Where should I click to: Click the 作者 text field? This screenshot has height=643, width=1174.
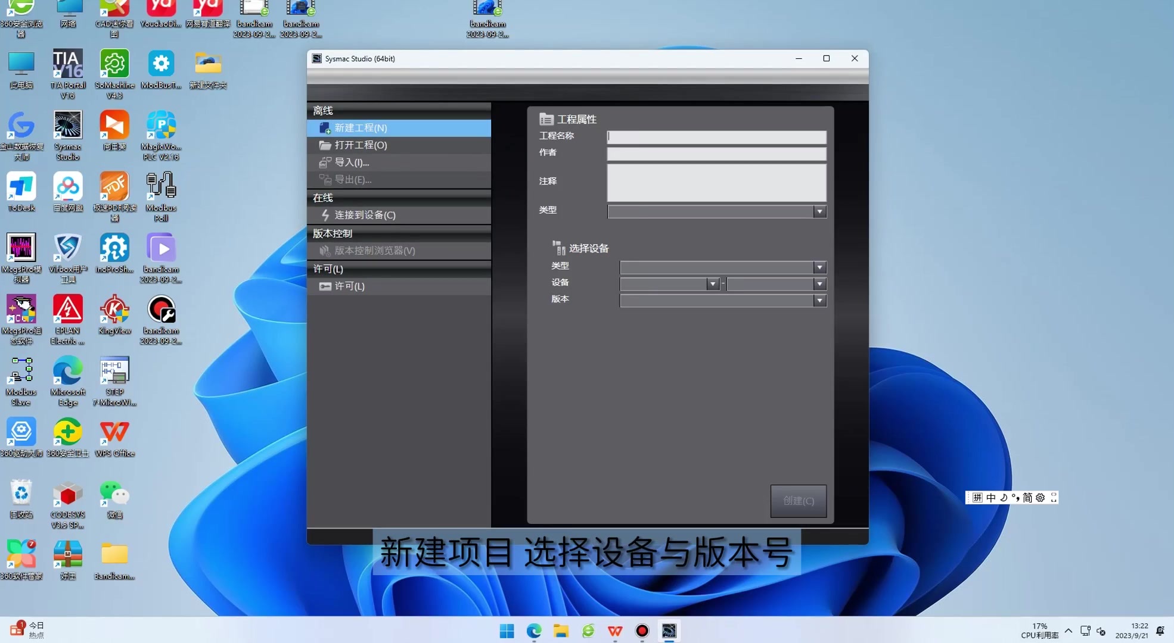tap(716, 154)
